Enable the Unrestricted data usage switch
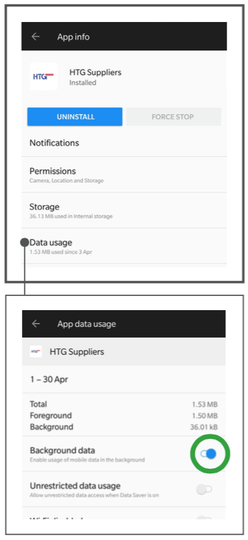 [204, 489]
